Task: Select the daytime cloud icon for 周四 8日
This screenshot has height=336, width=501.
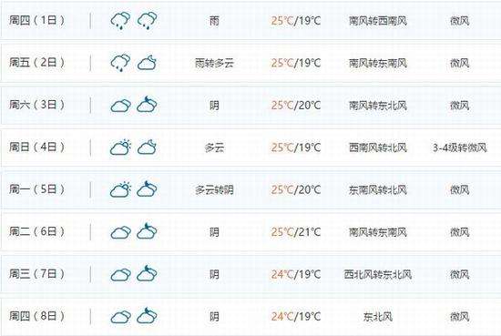Action: [x=121, y=317]
